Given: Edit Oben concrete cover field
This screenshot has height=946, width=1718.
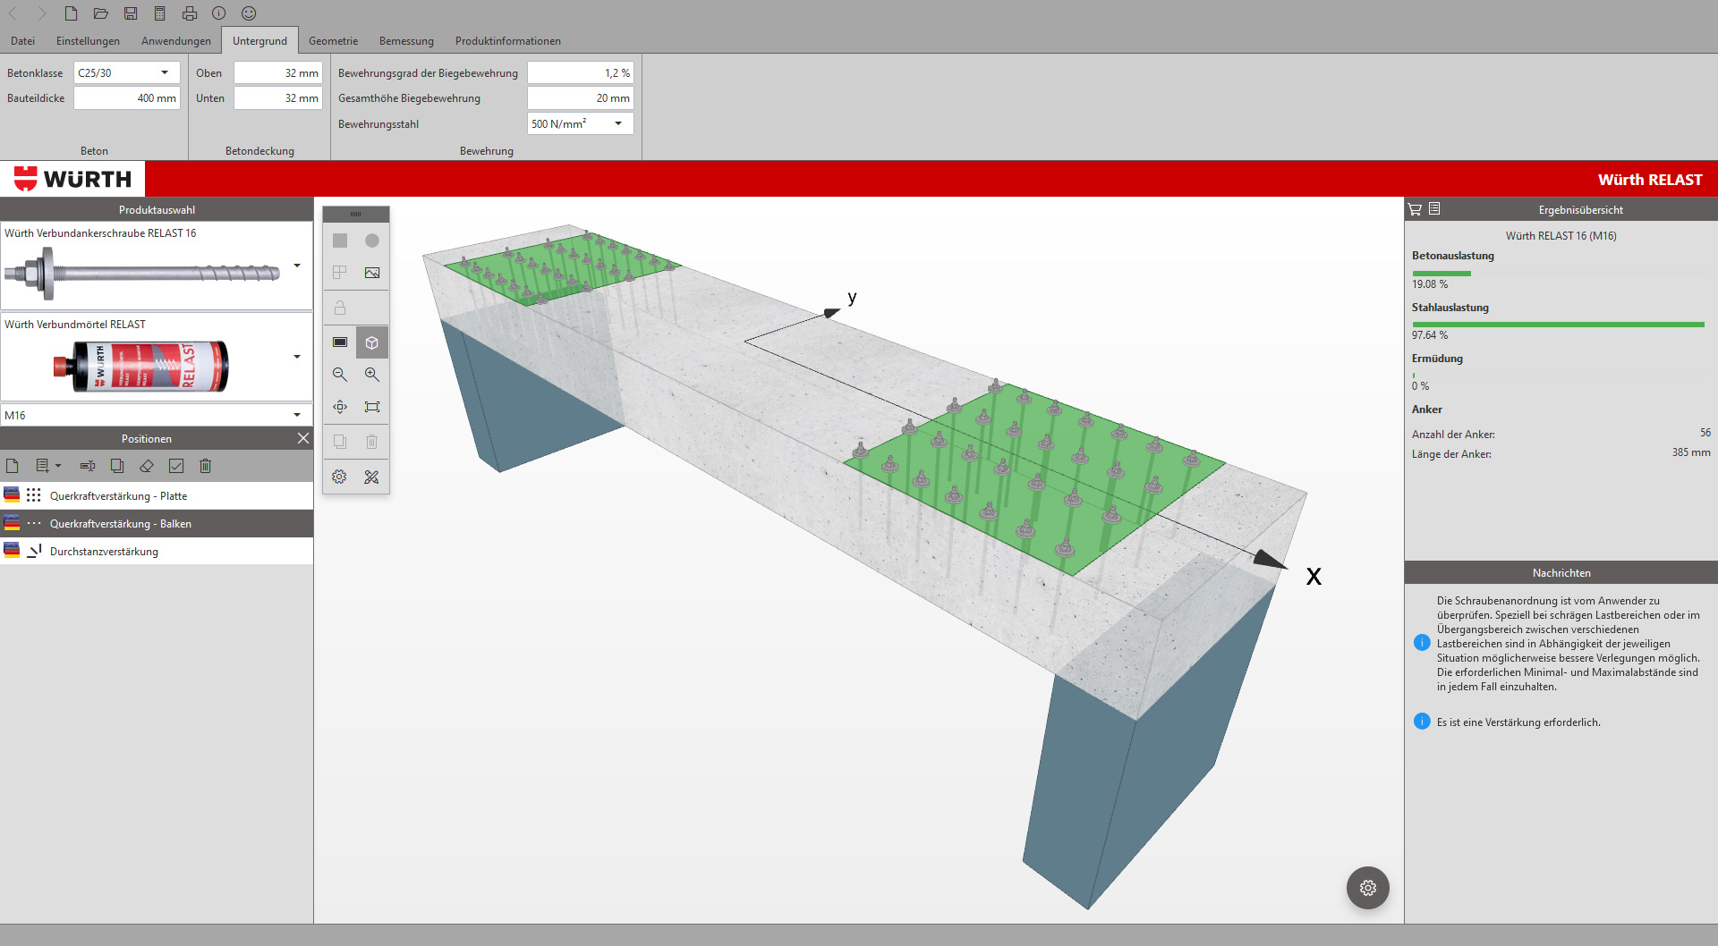Looking at the screenshot, I should click(x=278, y=72).
